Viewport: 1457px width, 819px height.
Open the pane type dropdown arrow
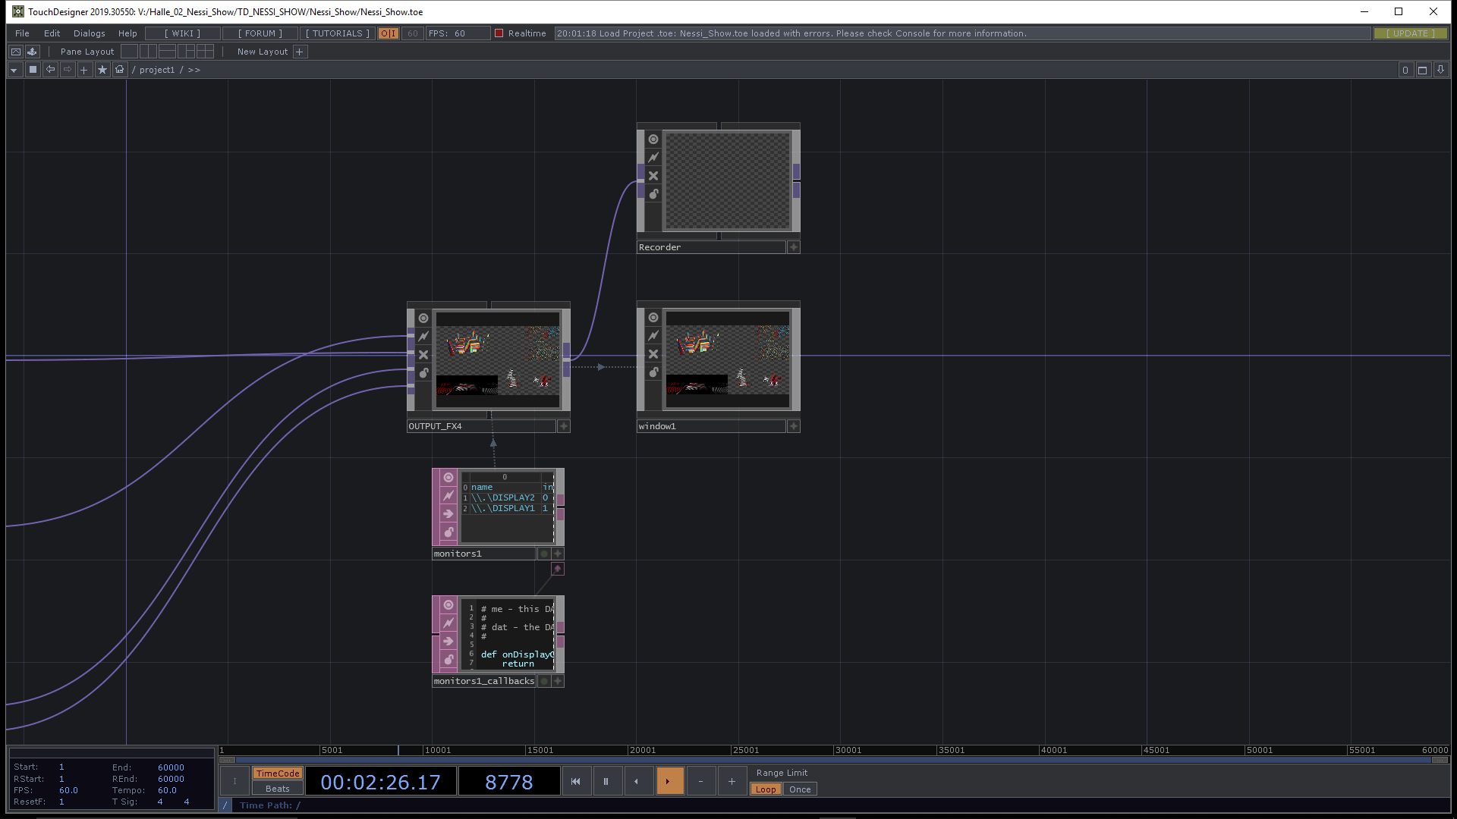pyautogui.click(x=14, y=70)
